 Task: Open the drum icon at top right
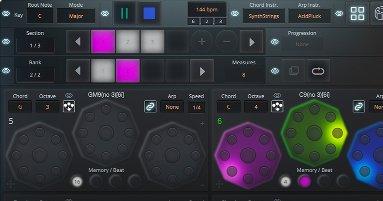(x=378, y=13)
